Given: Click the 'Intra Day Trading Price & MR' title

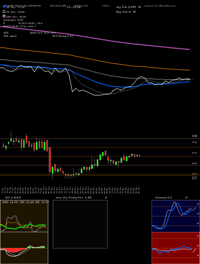Looking at the screenshot, I should [74, 198].
